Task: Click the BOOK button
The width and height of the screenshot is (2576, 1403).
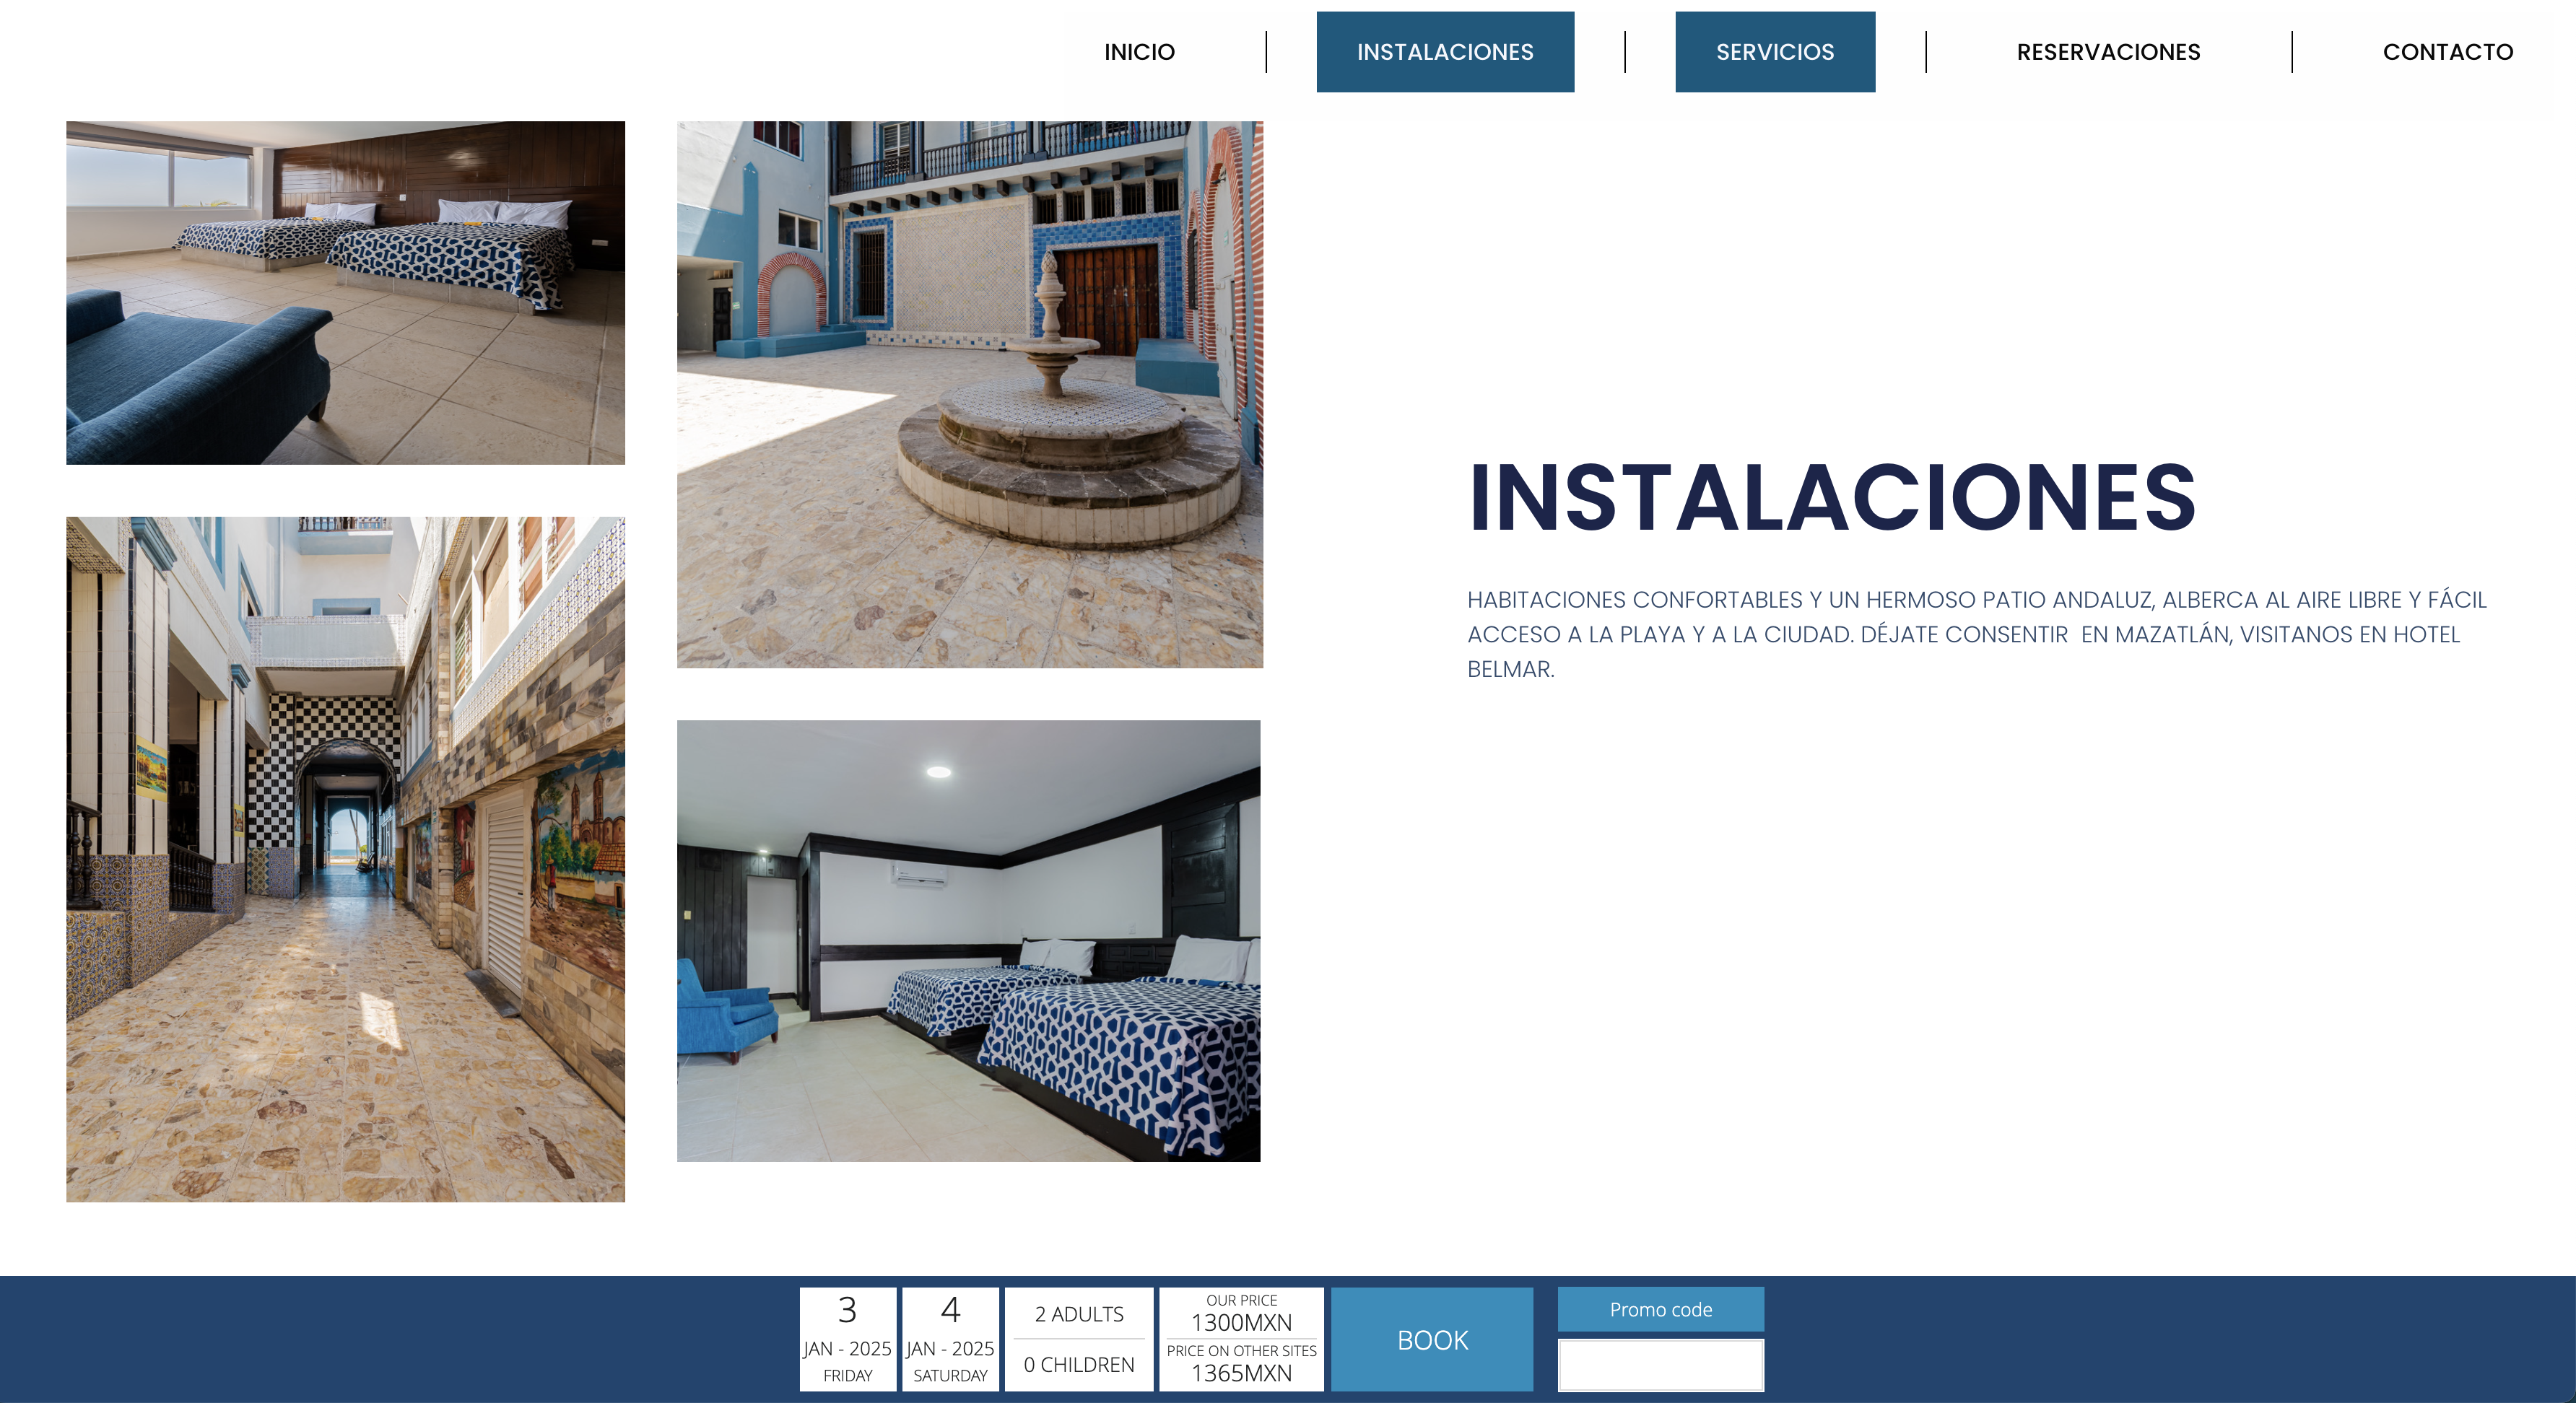Action: (1432, 1339)
